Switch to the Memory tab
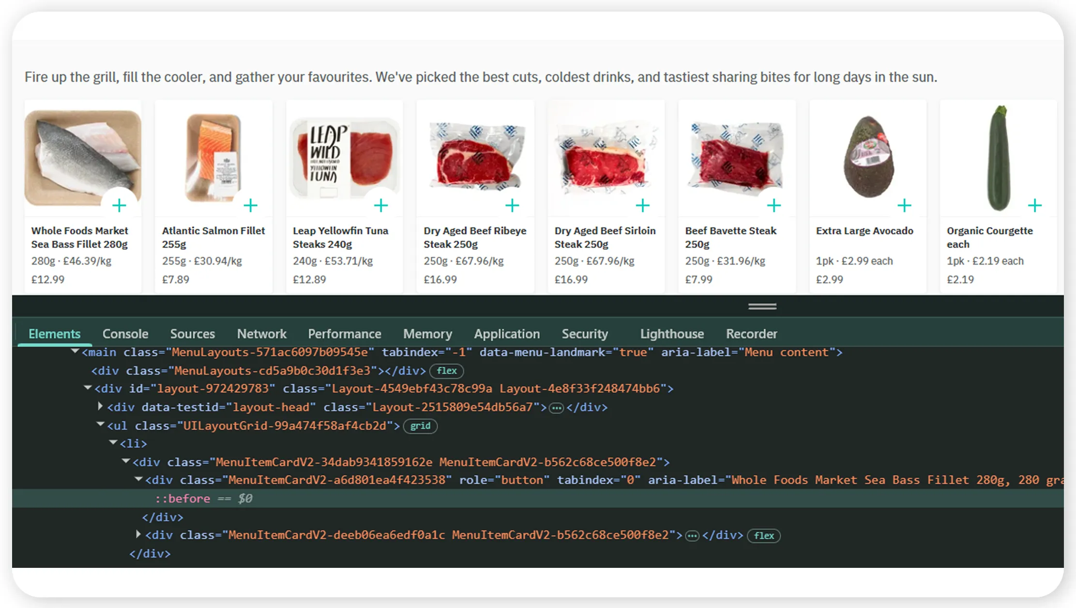The image size is (1076, 608). (x=428, y=334)
